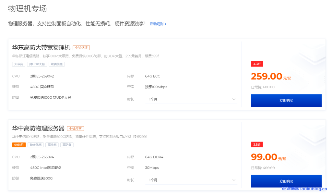
Task: Expand the duration chevron on first card
Action: tap(234, 99)
